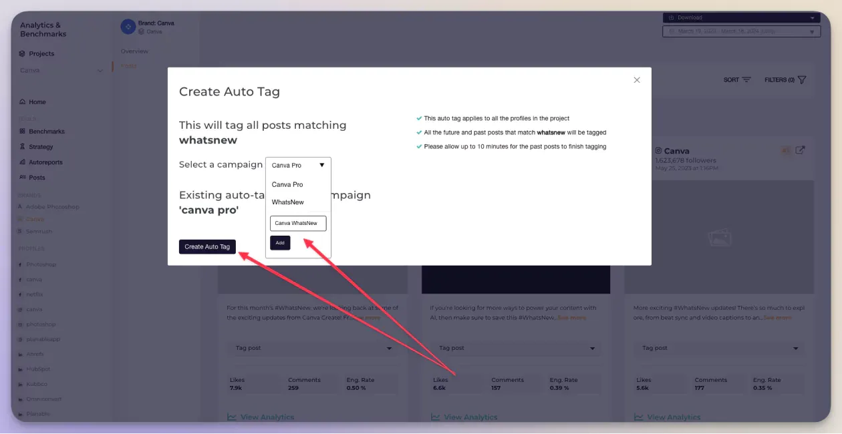
Task: Select the planableapp profile
Action: click(x=39, y=339)
